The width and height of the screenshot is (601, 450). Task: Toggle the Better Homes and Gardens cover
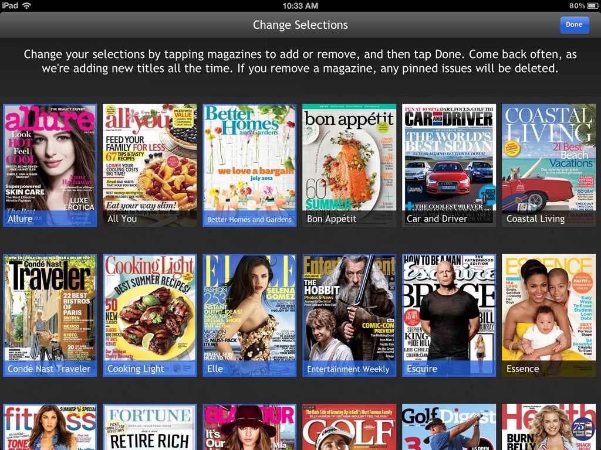point(249,165)
